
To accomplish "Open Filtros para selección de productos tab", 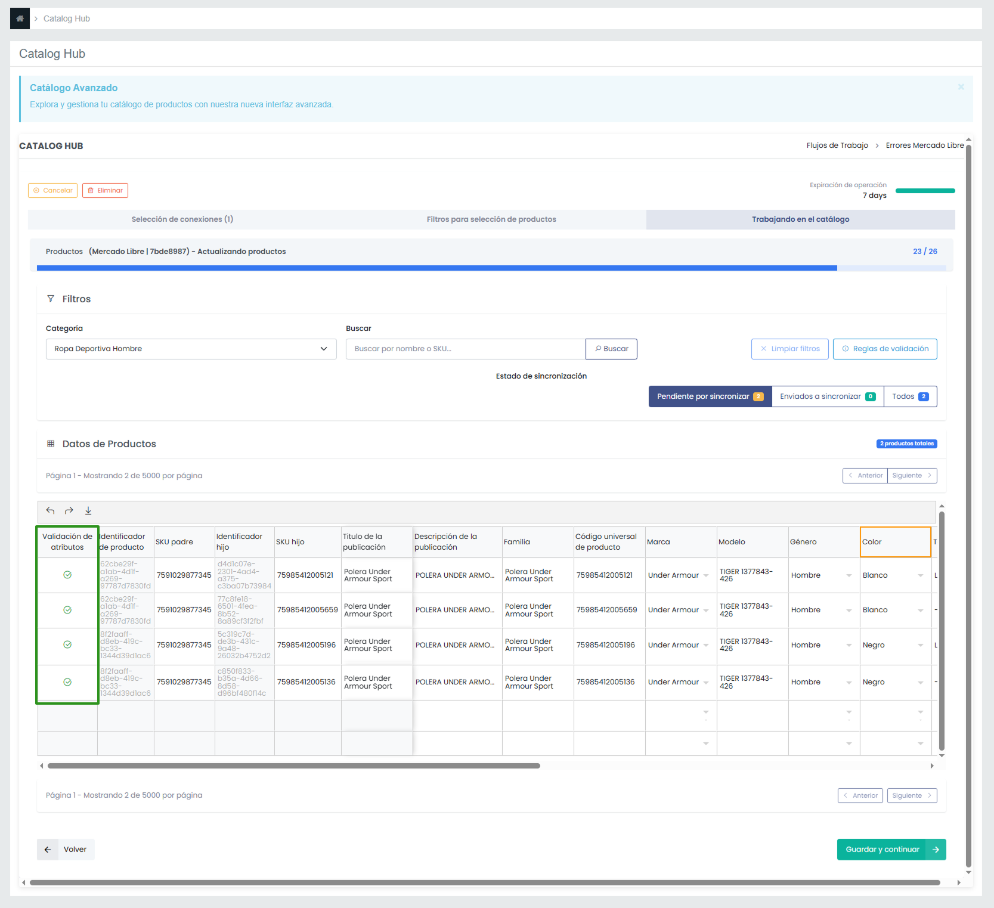I will [x=491, y=219].
